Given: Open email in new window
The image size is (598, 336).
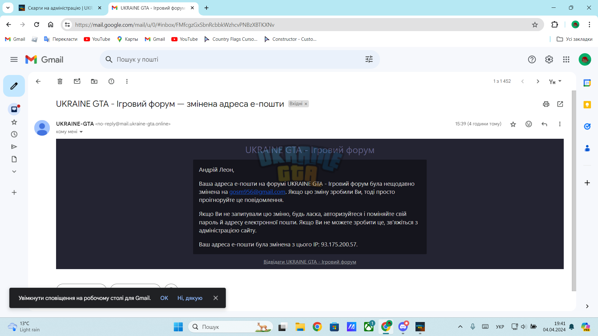Looking at the screenshot, I should [560, 104].
